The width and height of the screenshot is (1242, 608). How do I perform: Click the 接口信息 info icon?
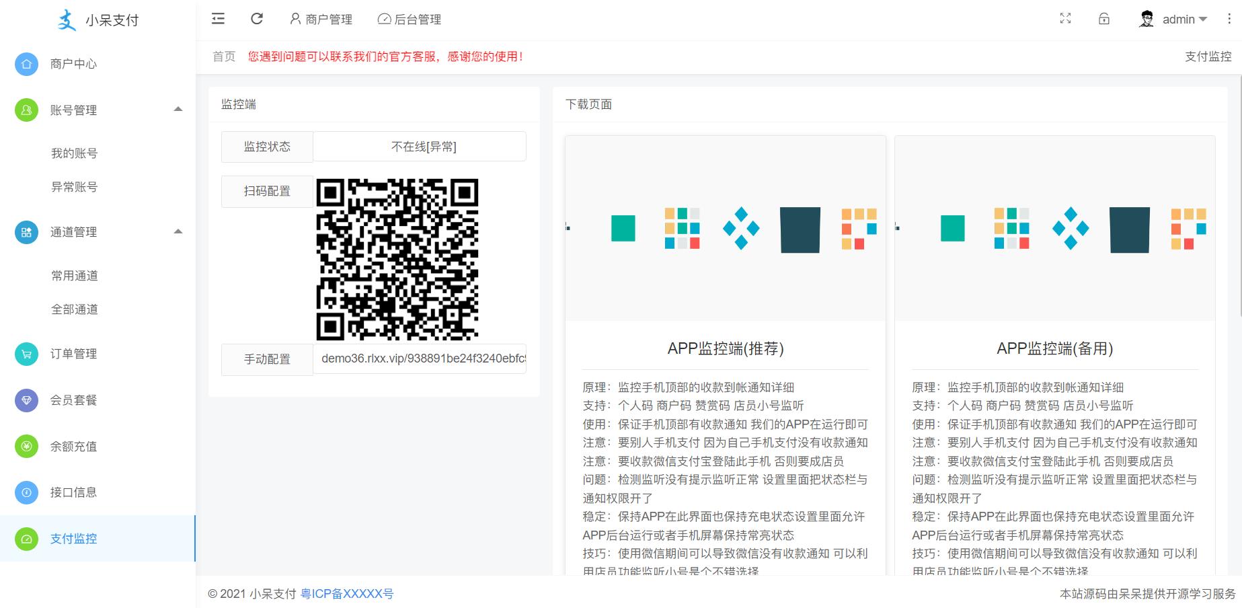coord(26,492)
